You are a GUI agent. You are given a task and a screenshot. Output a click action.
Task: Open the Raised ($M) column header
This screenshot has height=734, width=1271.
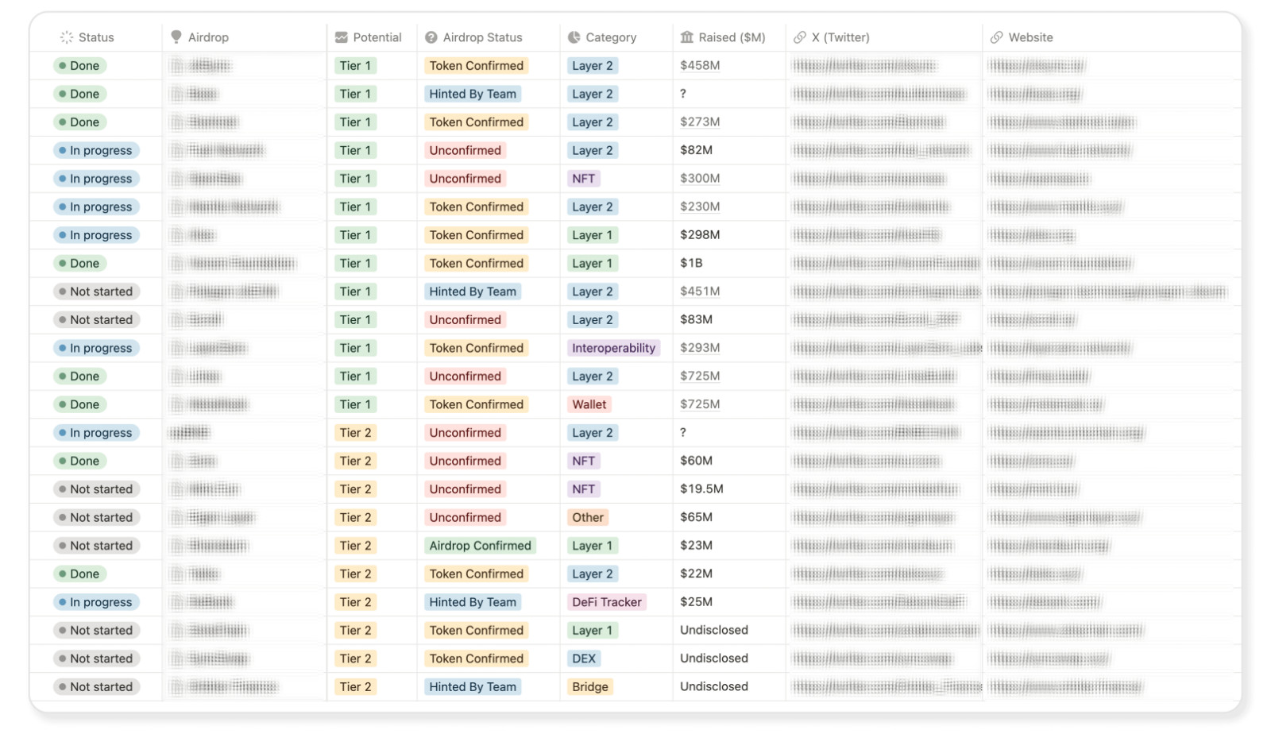pos(729,37)
